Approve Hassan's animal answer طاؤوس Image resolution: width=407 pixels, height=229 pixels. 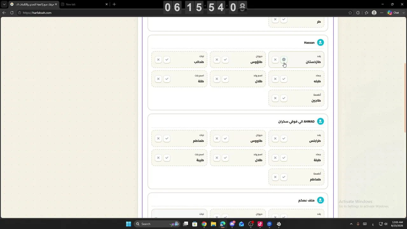[225, 59]
